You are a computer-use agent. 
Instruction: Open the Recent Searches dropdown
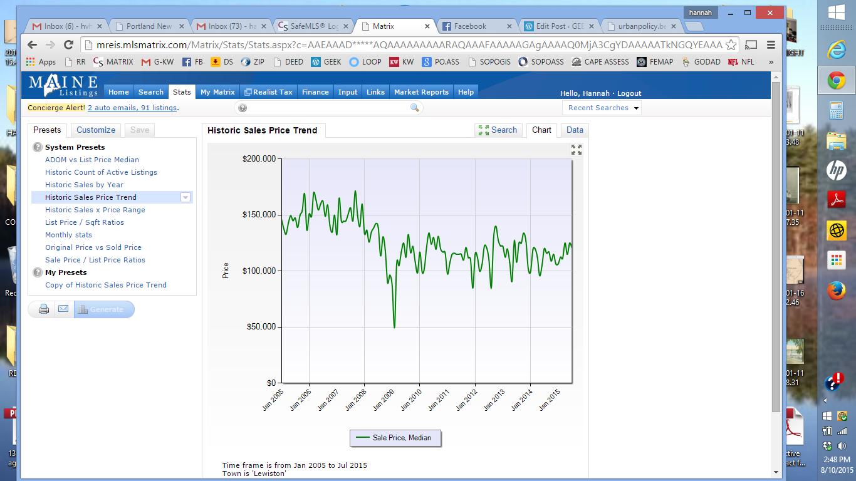pos(603,108)
